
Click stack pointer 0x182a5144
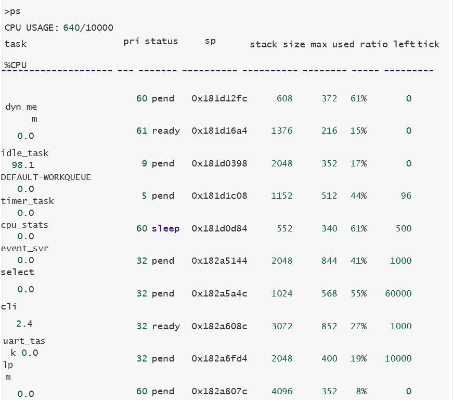(219, 261)
